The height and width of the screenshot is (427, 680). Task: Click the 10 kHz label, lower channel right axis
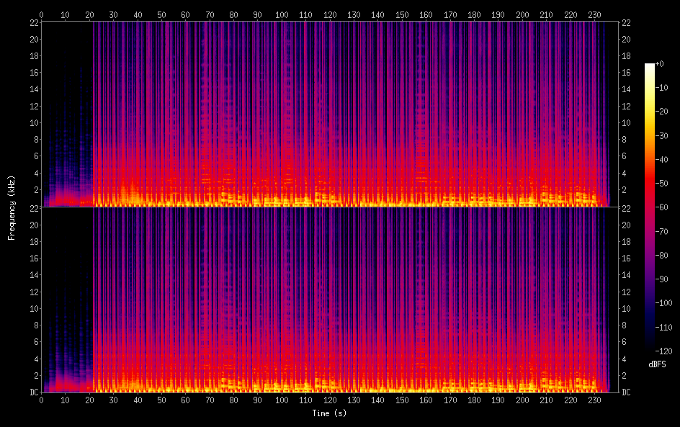point(627,308)
